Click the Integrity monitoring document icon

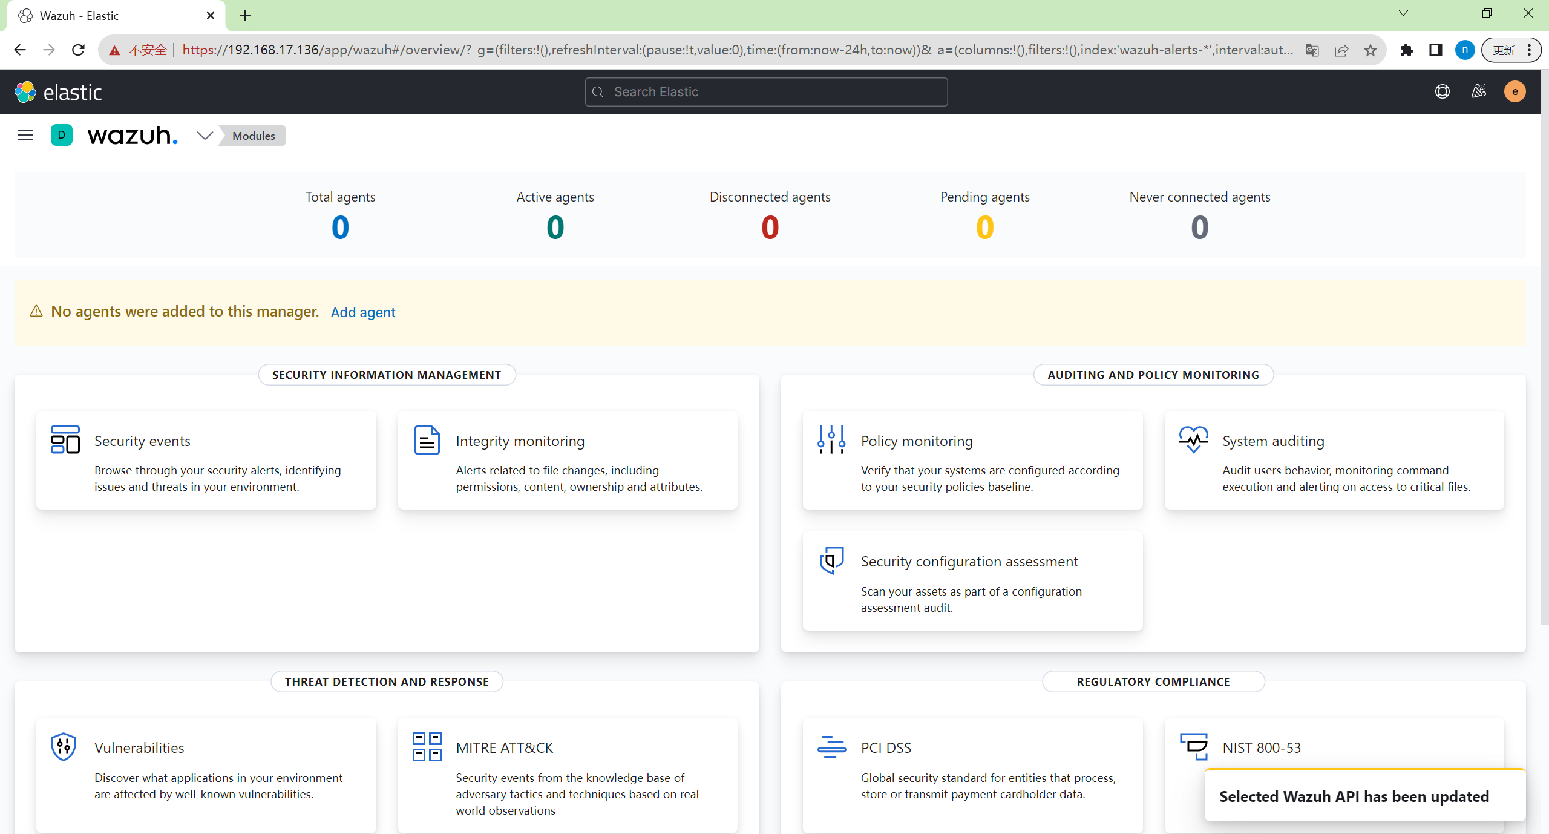[x=427, y=440]
